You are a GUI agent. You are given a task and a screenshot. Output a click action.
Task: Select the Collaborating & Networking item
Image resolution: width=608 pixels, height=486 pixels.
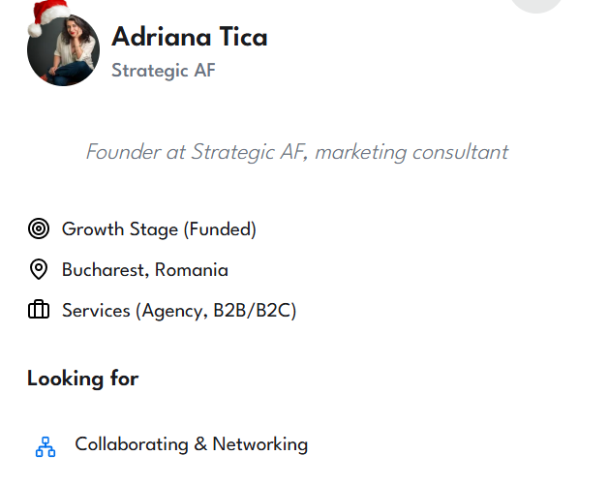click(x=191, y=444)
